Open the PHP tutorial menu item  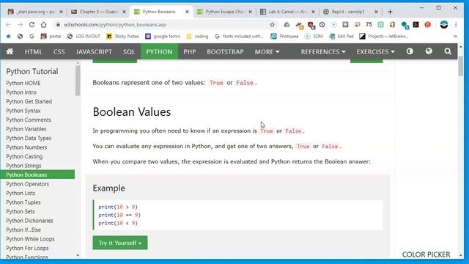[190, 51]
